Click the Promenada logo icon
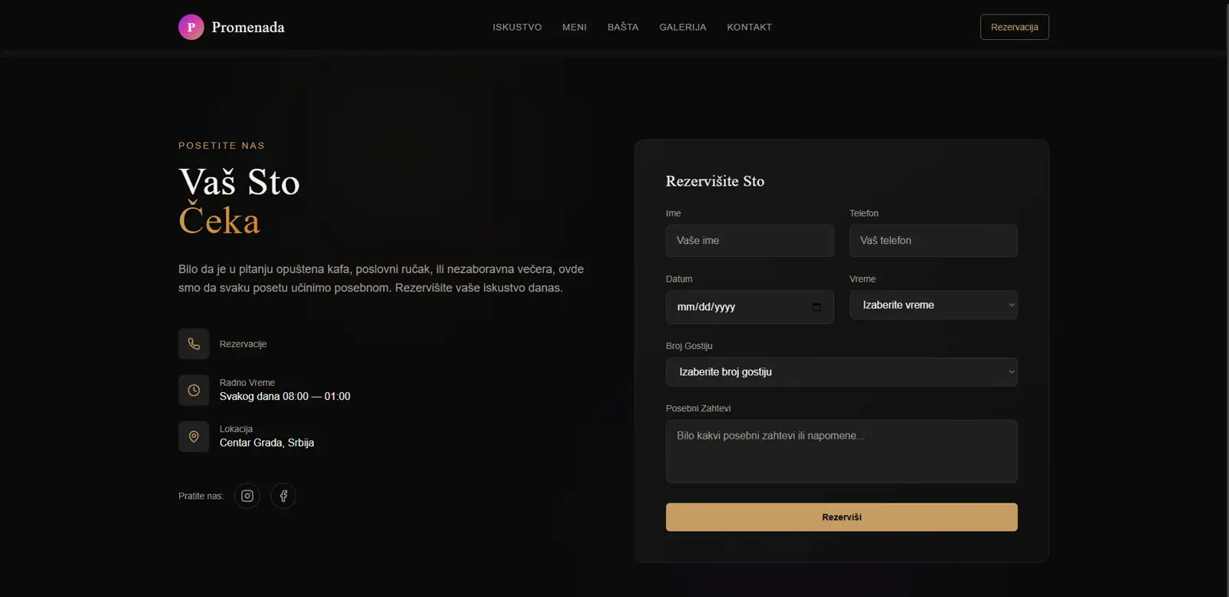This screenshot has width=1229, height=597. 191,27
